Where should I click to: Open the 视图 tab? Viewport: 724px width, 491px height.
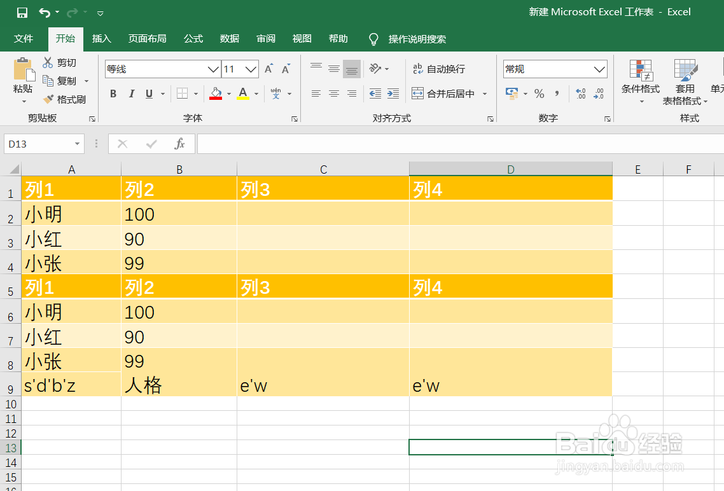302,39
